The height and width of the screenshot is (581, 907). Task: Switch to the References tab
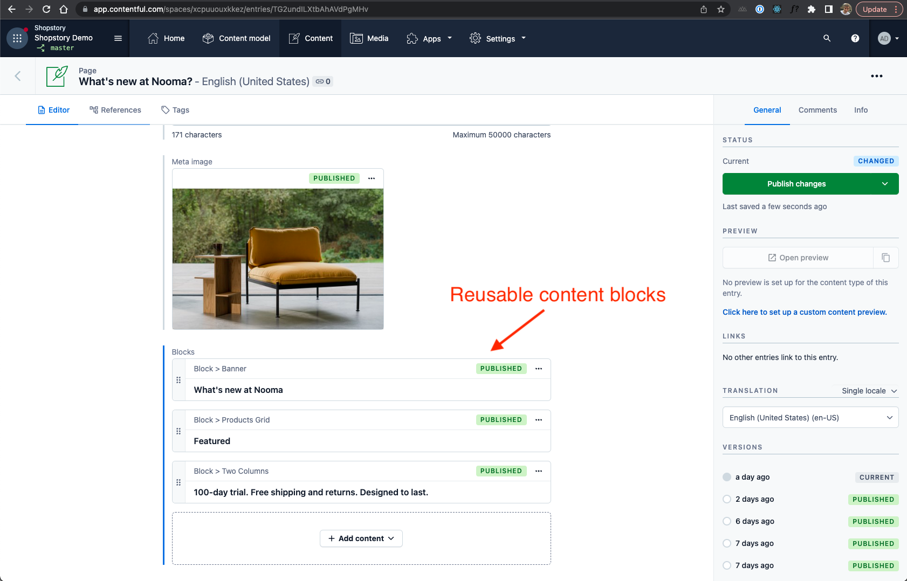[115, 110]
